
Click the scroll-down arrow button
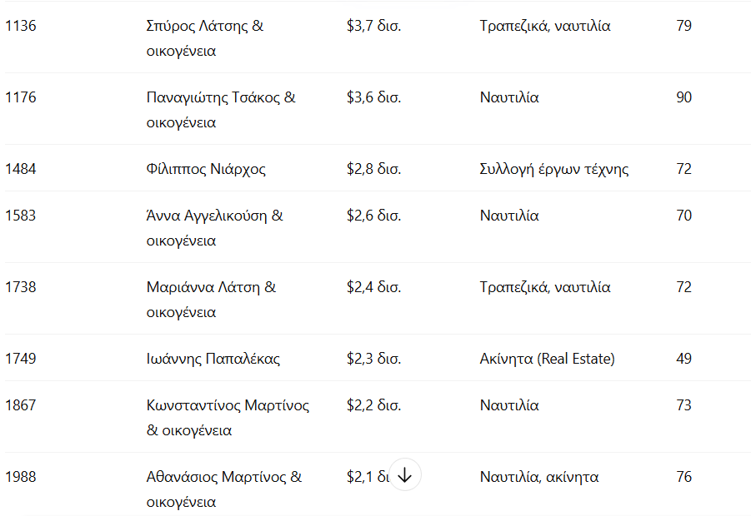coord(405,475)
